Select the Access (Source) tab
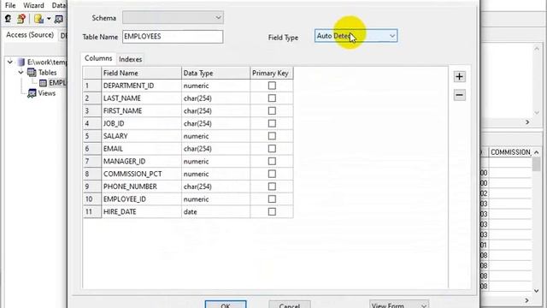 (30, 35)
